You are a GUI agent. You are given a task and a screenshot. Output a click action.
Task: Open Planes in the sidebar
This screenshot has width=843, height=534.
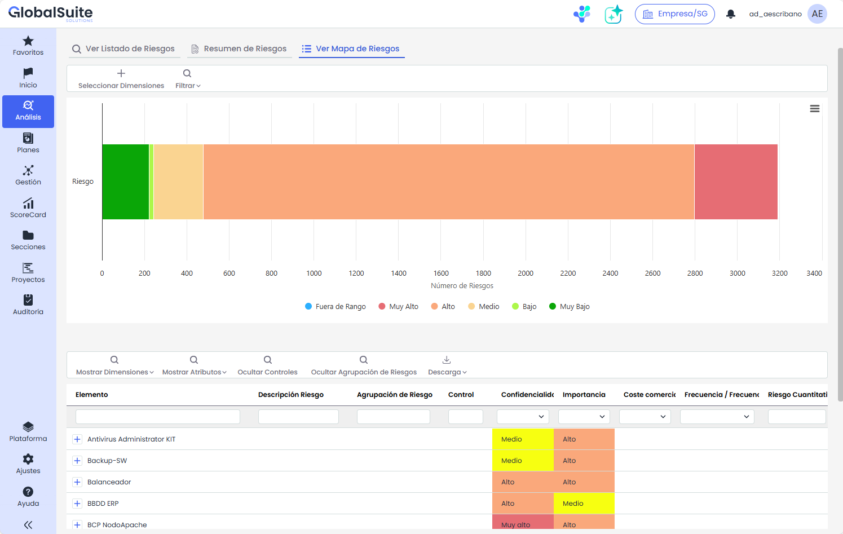point(28,143)
